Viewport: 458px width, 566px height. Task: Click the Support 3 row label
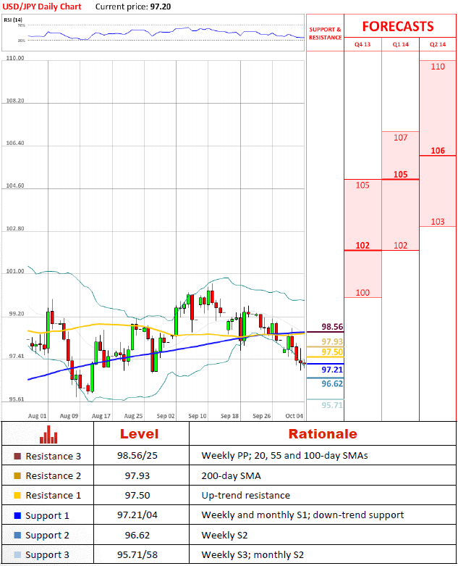pyautogui.click(x=47, y=555)
